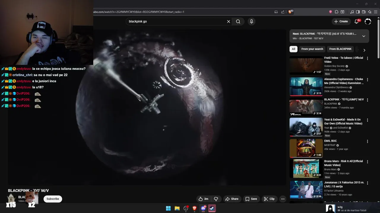Click the Brave Shields lion icon
380x213 pixels.
[290, 12]
